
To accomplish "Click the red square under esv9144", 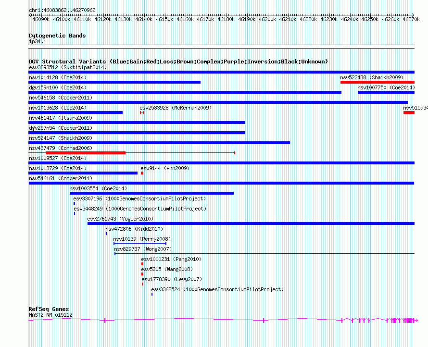I will (x=142, y=173).
